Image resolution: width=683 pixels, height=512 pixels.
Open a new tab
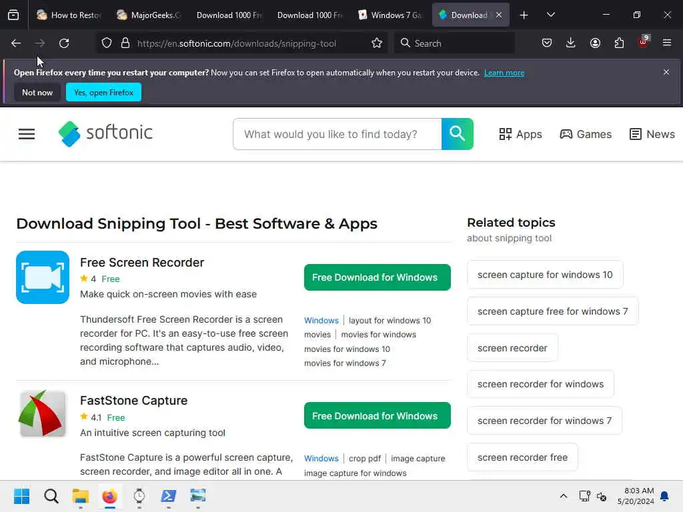click(524, 15)
